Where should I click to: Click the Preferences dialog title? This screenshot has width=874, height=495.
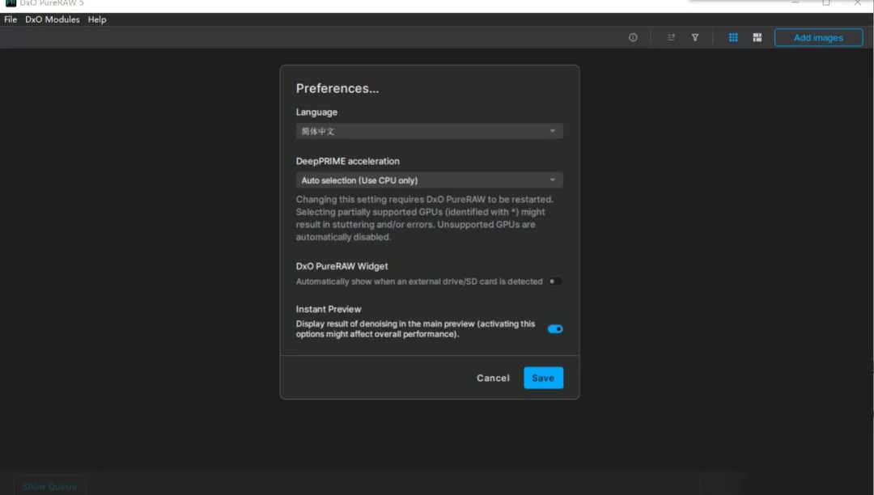337,89
